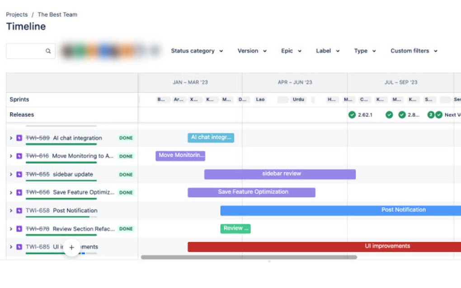Click the progress bar under TWI-658
Image resolution: width=461 pixels, height=288 pixels.
coord(62,216)
